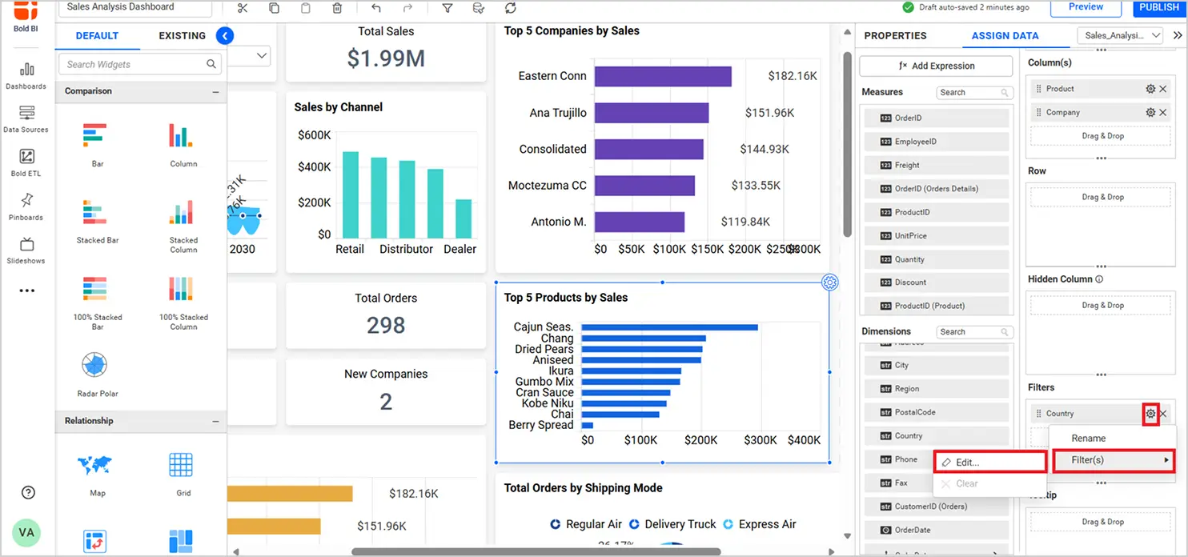Open settings gear on Top 5 Products widget
Viewport: 1188px width, 557px height.
coord(830,282)
